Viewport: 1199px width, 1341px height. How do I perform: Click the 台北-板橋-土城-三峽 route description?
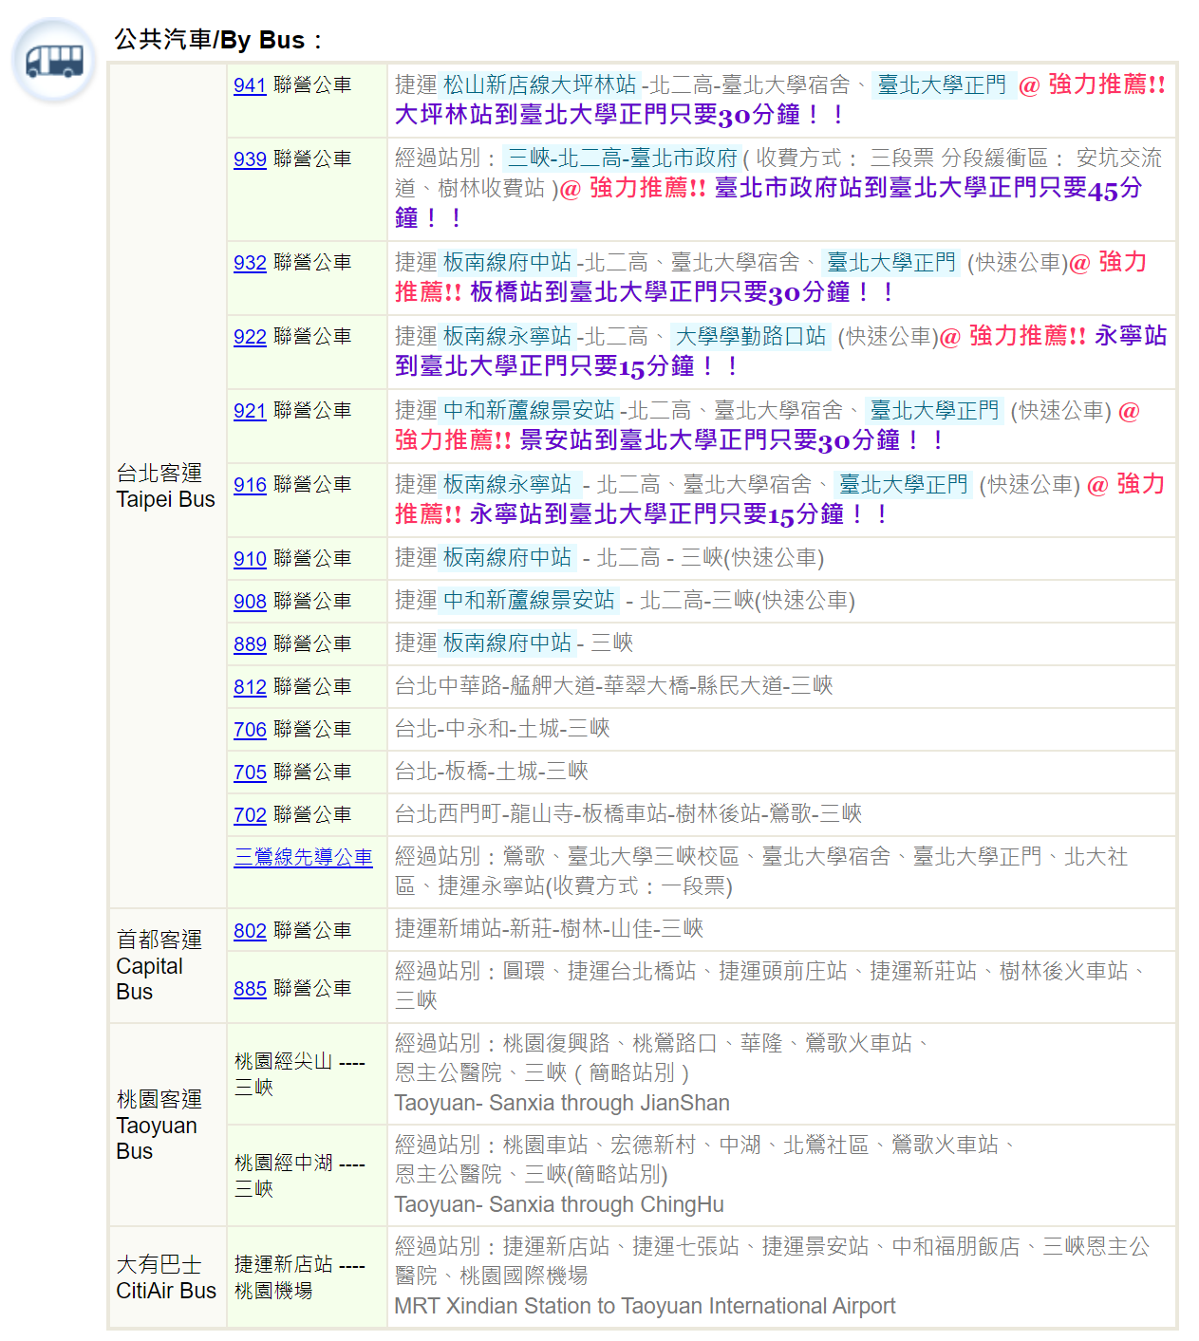pos(492,772)
